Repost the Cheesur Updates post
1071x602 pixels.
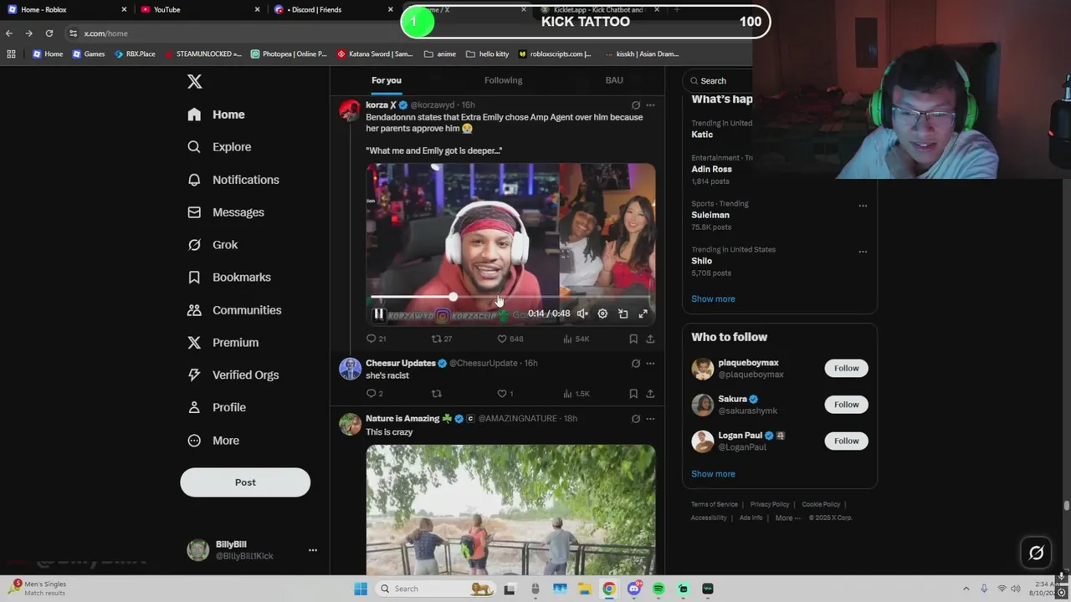(436, 394)
